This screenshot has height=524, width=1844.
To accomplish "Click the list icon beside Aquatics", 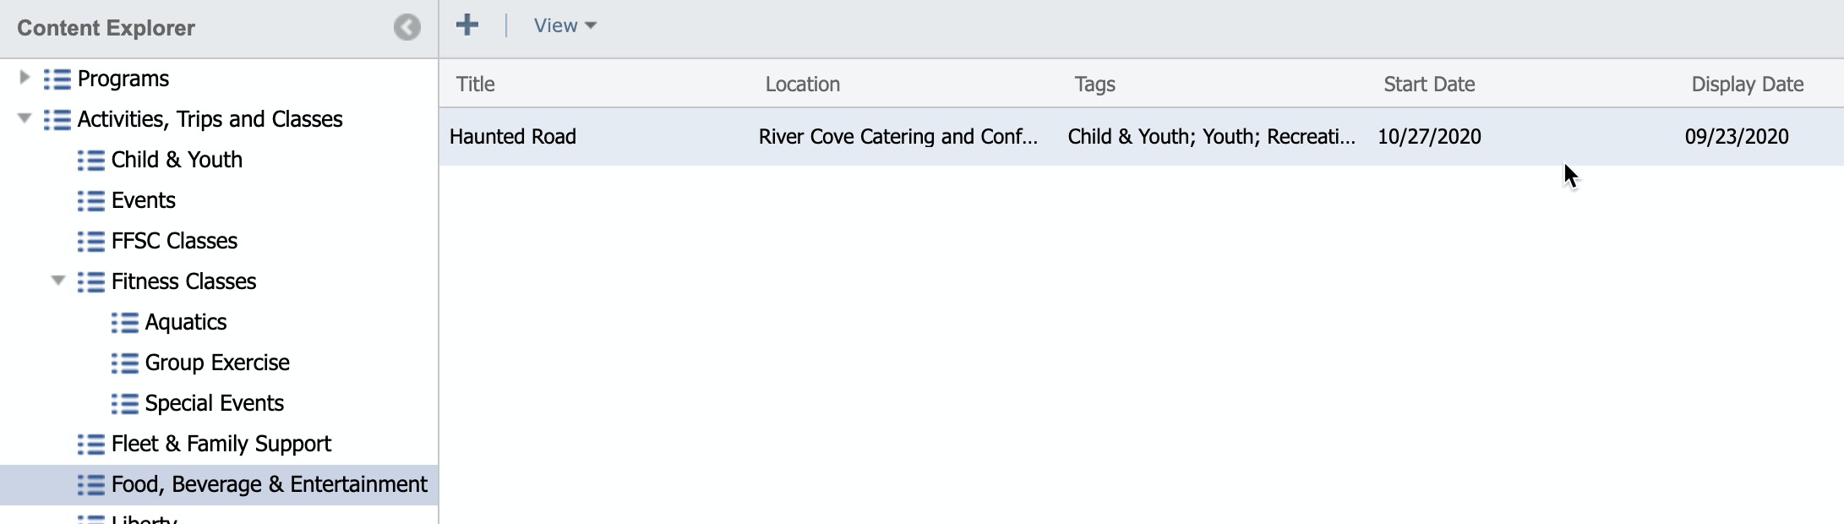I will 125,323.
